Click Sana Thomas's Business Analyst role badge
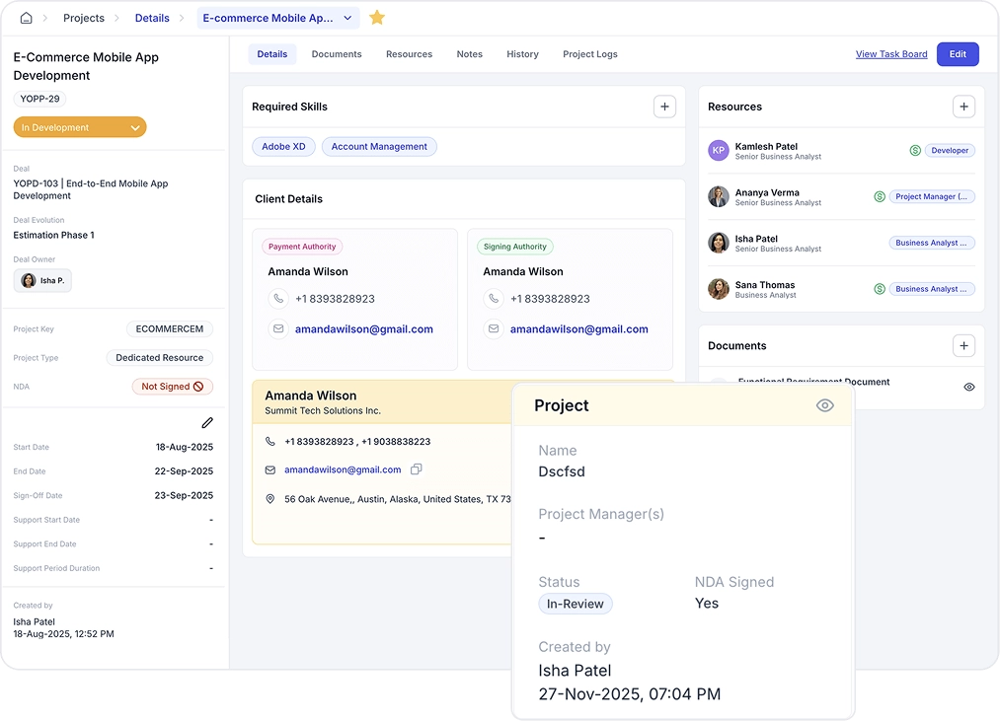This screenshot has height=721, width=1000. pos(931,289)
